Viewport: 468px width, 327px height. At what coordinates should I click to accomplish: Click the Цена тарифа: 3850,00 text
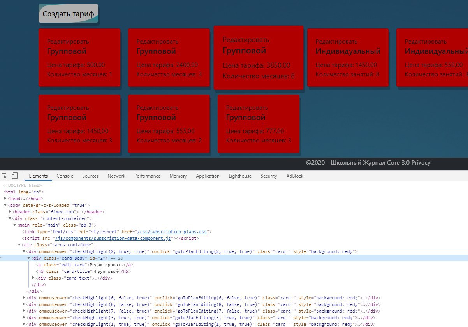(x=257, y=65)
